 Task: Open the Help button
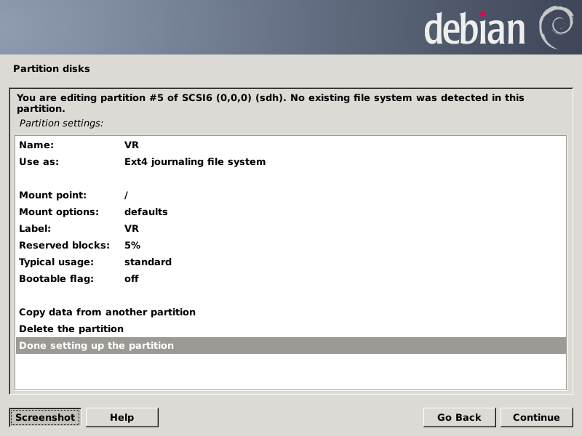pyautogui.click(x=121, y=417)
